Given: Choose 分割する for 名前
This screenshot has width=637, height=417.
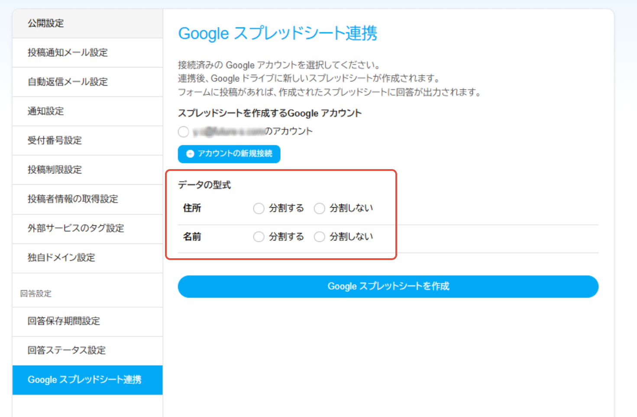Looking at the screenshot, I should pos(259,237).
